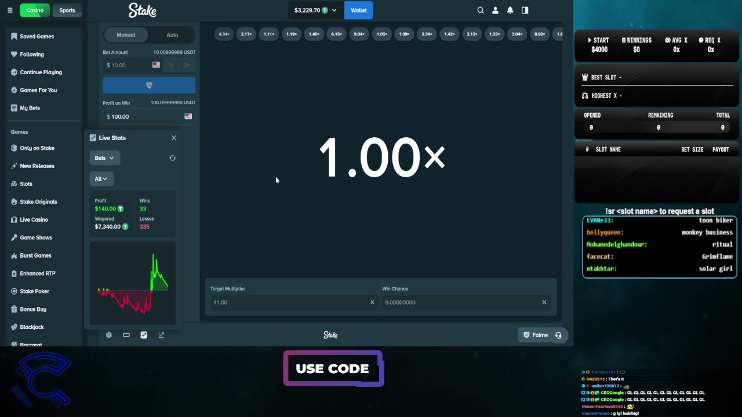This screenshot has width=742, height=417.
Task: Click the 9.04× past result pill
Action: coord(359,34)
